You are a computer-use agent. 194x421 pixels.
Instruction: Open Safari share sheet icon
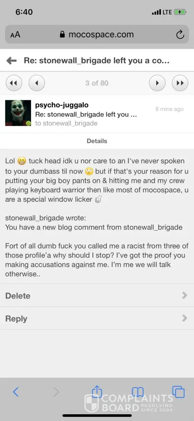click(x=97, y=392)
